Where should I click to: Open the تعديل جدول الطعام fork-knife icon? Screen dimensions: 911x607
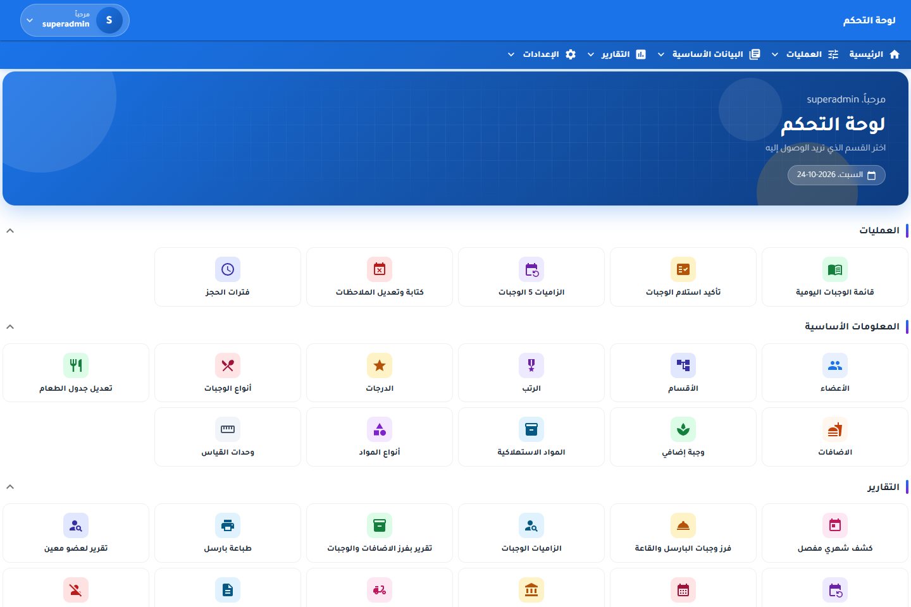(x=76, y=365)
